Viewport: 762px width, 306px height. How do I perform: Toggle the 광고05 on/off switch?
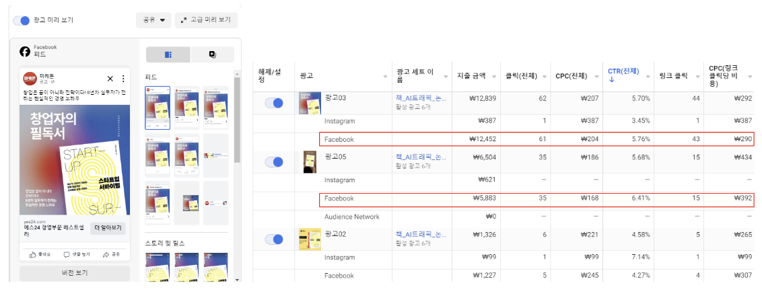pyautogui.click(x=273, y=161)
